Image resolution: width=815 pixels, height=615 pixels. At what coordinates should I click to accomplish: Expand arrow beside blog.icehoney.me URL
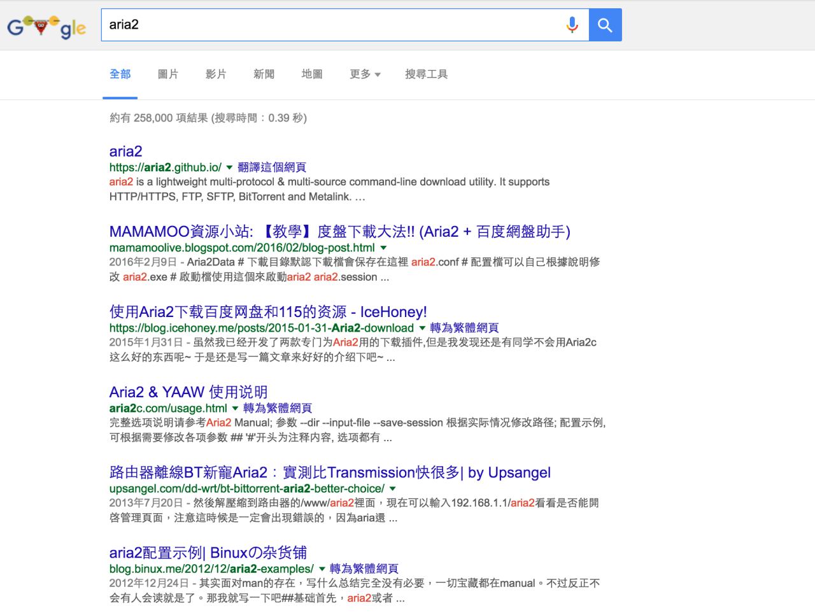[422, 328]
